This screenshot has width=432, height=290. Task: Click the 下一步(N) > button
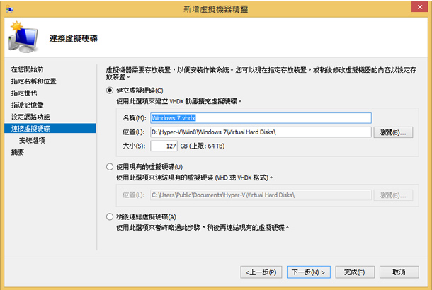click(x=309, y=272)
